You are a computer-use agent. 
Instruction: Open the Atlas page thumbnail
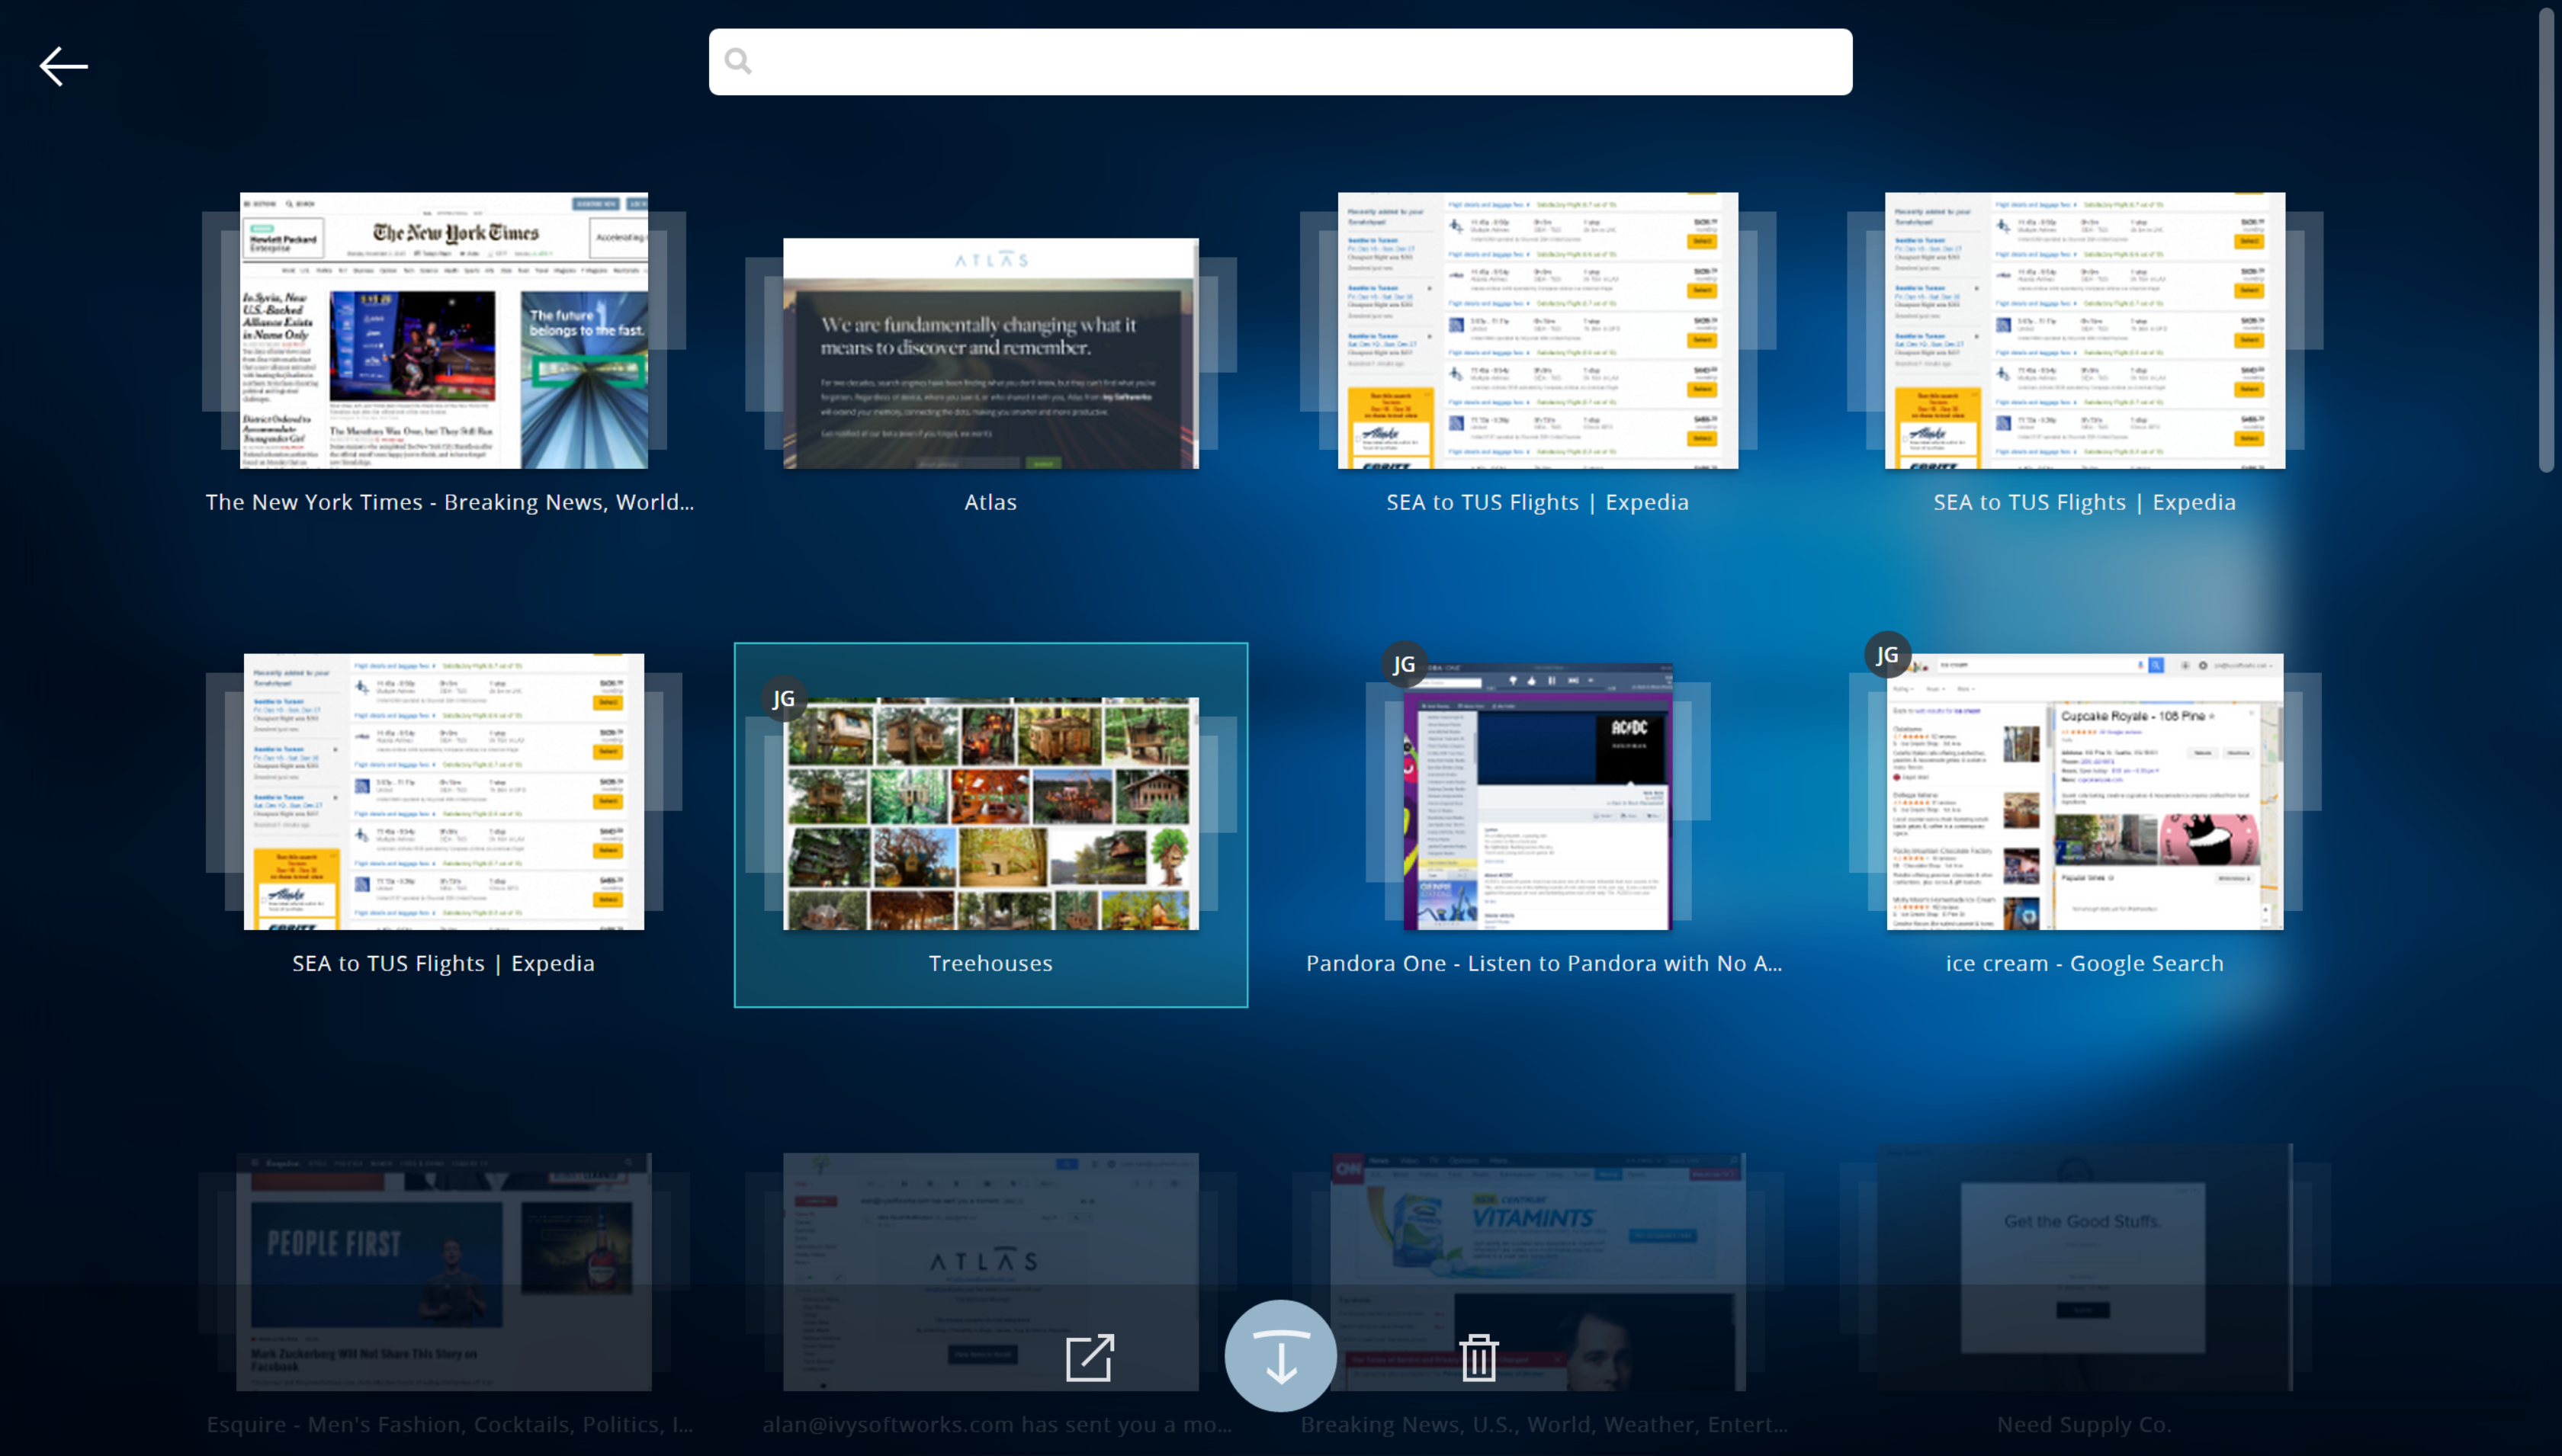990,353
